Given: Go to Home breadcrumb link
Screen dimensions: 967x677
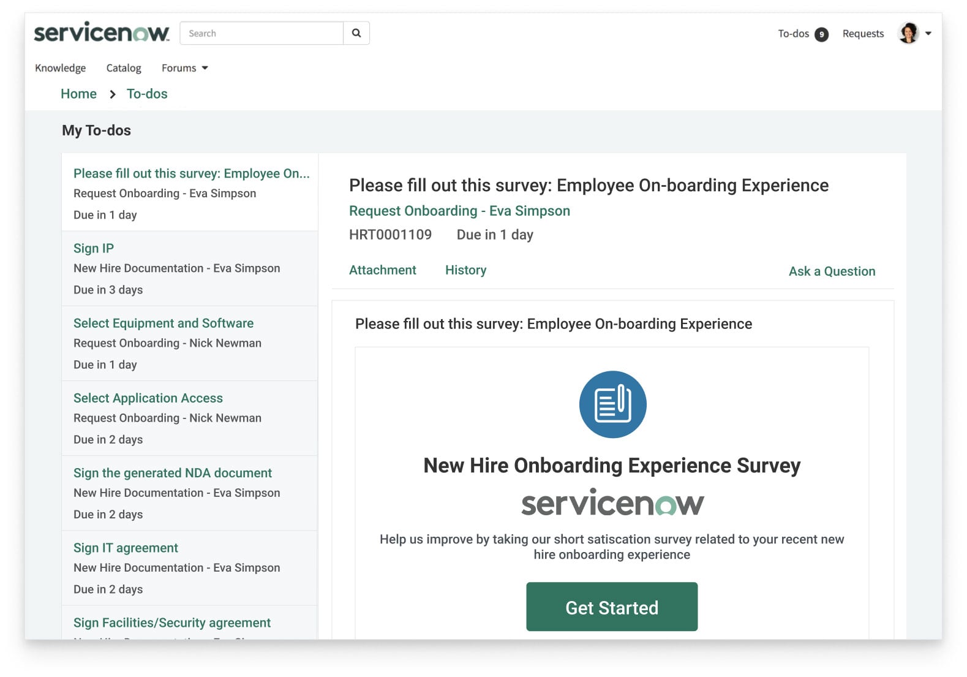Looking at the screenshot, I should click(78, 94).
